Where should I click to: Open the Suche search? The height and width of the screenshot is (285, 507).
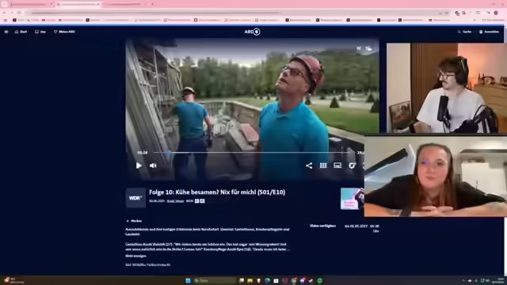click(464, 32)
